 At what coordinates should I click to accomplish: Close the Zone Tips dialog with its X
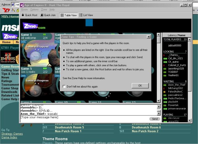pyautogui.click(x=148, y=37)
